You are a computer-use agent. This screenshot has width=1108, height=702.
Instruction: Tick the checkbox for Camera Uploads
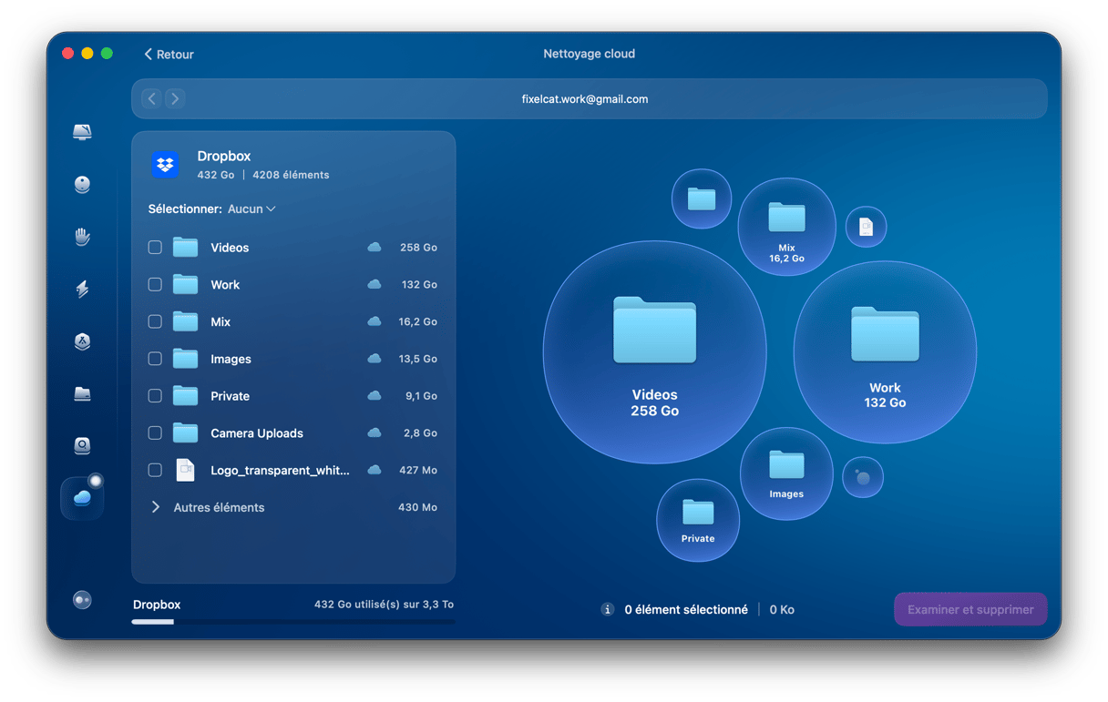(155, 433)
